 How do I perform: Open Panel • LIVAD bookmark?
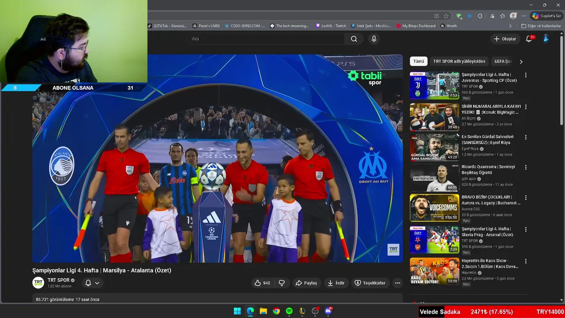pyautogui.click(x=206, y=26)
